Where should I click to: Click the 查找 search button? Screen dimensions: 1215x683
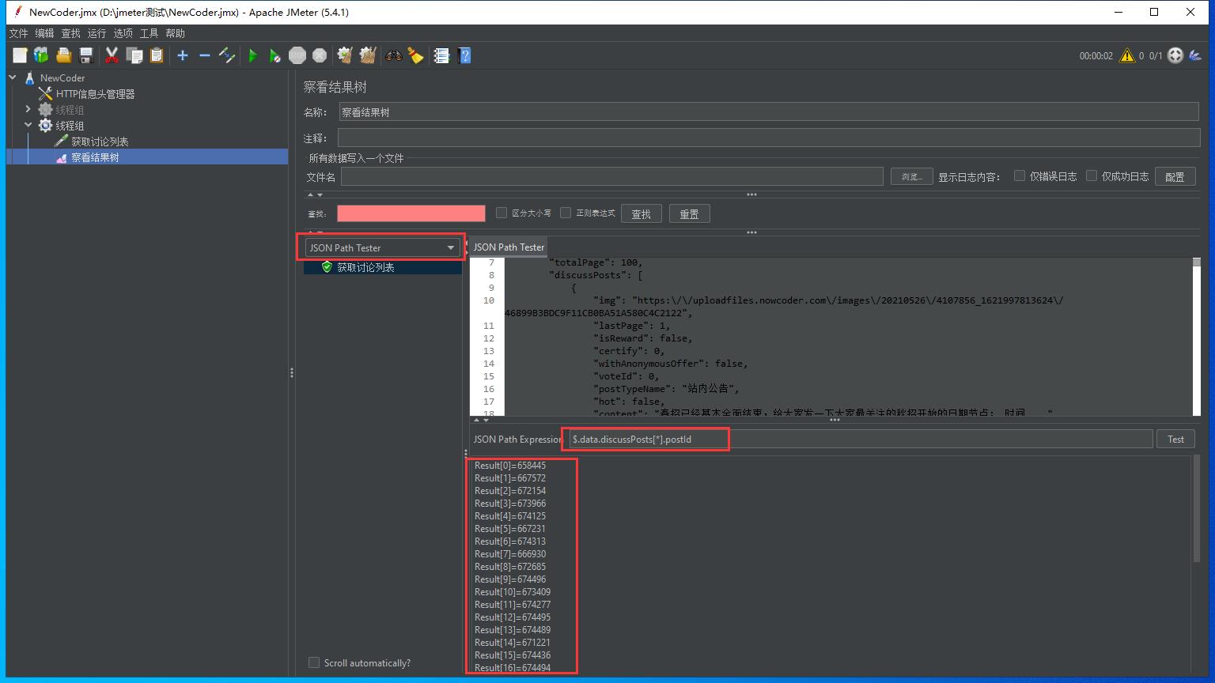(642, 213)
